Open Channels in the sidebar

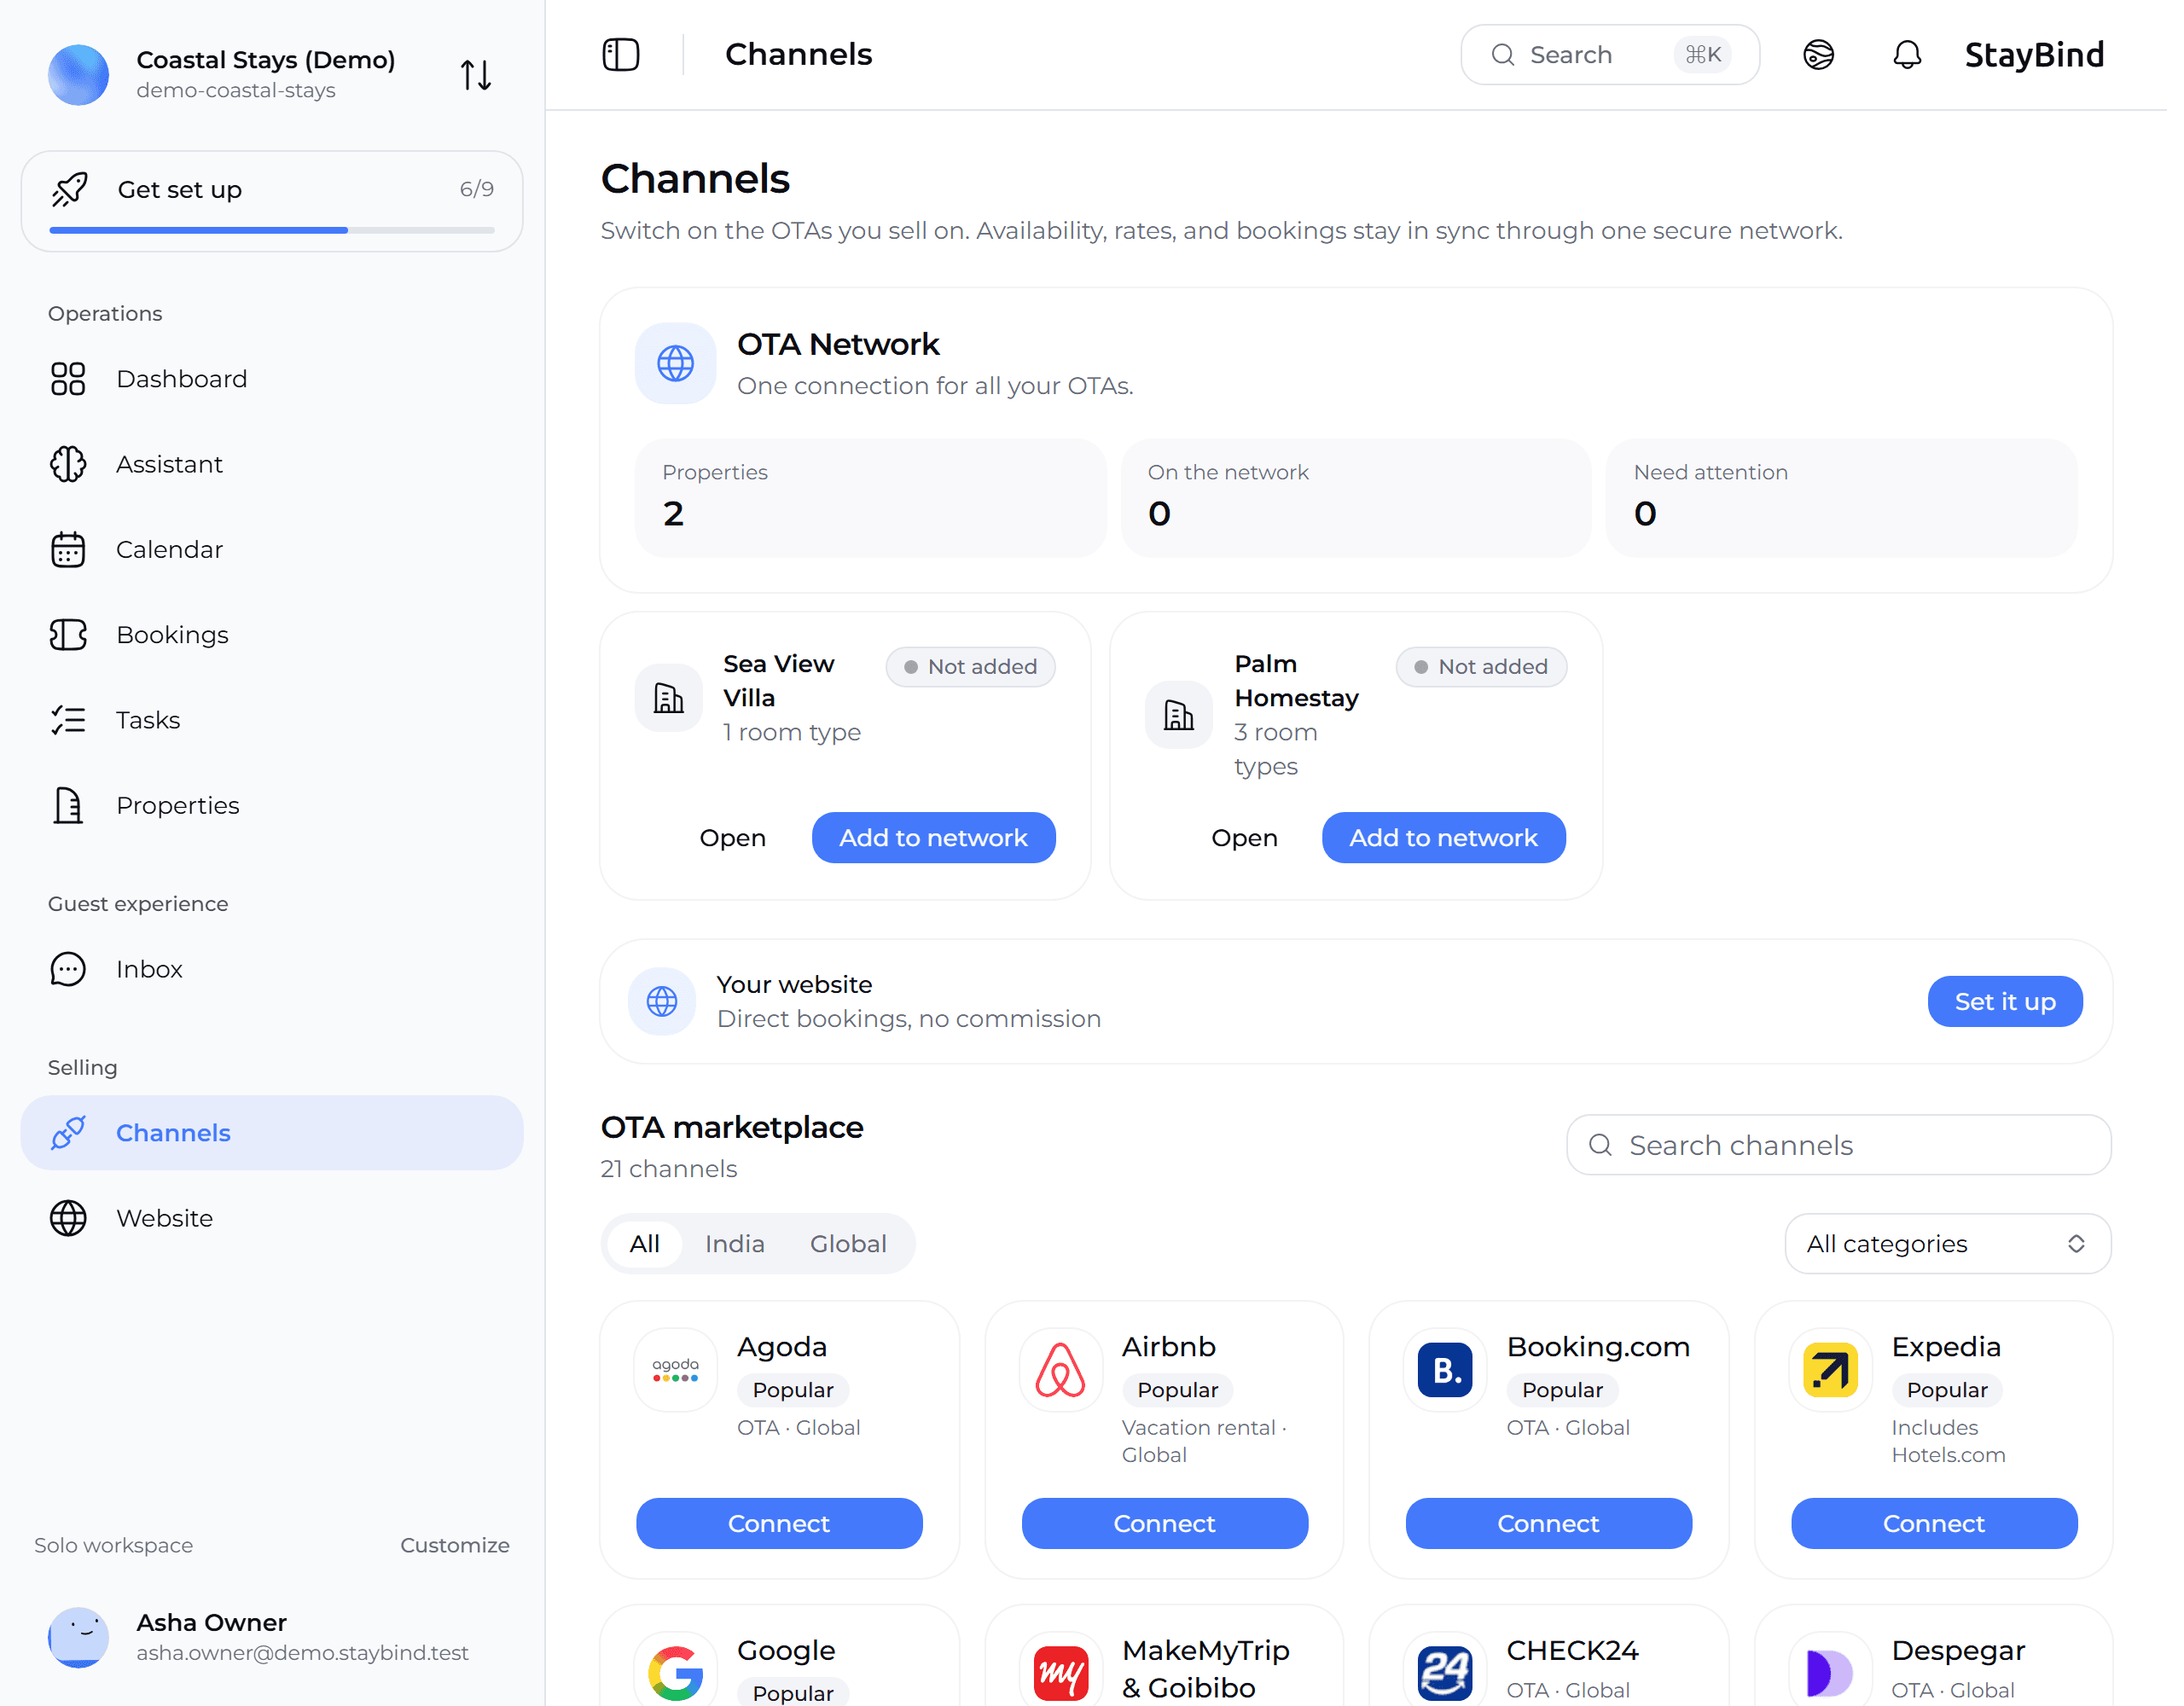click(x=271, y=1131)
